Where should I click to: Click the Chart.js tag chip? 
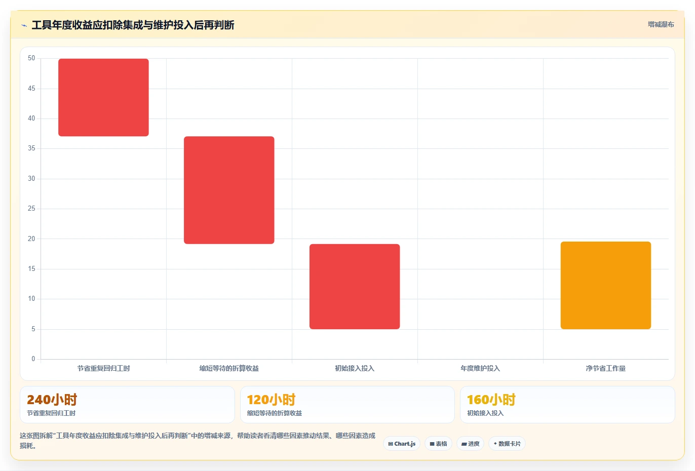click(x=402, y=444)
